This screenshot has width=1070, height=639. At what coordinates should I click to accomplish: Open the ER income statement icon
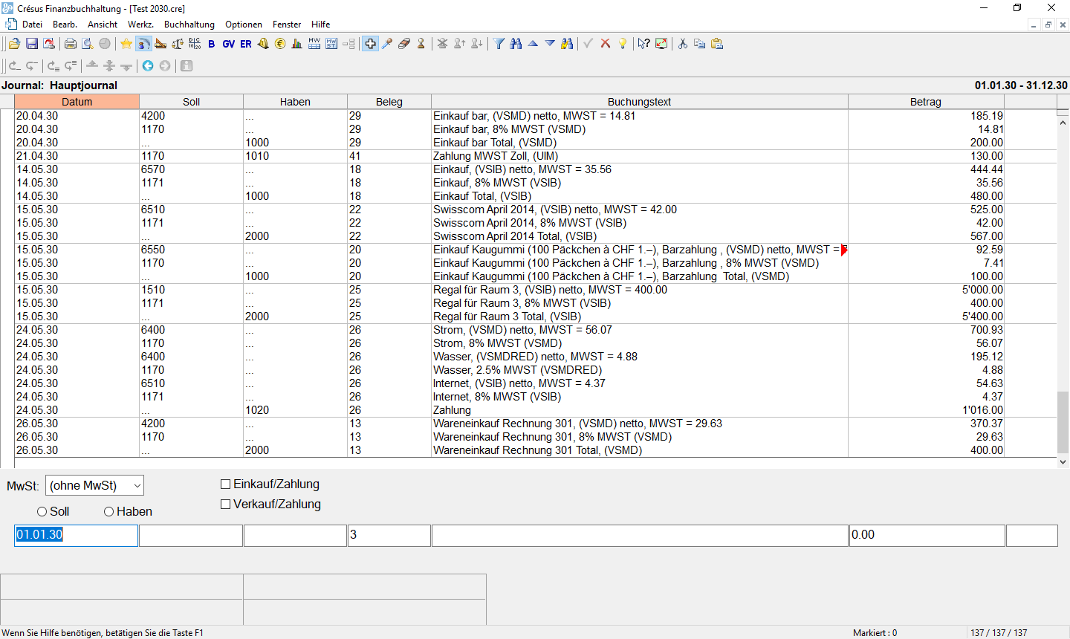(246, 44)
